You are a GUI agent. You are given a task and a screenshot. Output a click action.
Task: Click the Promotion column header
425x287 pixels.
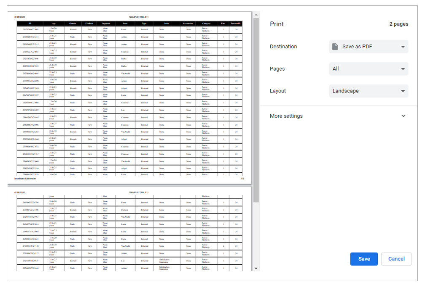pyautogui.click(x=188, y=24)
